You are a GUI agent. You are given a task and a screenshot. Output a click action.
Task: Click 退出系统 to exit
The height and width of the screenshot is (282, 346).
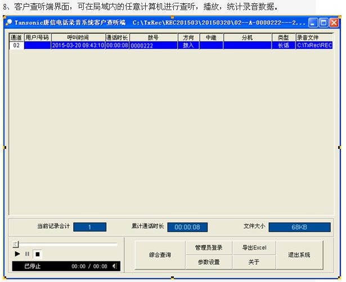coord(299,255)
